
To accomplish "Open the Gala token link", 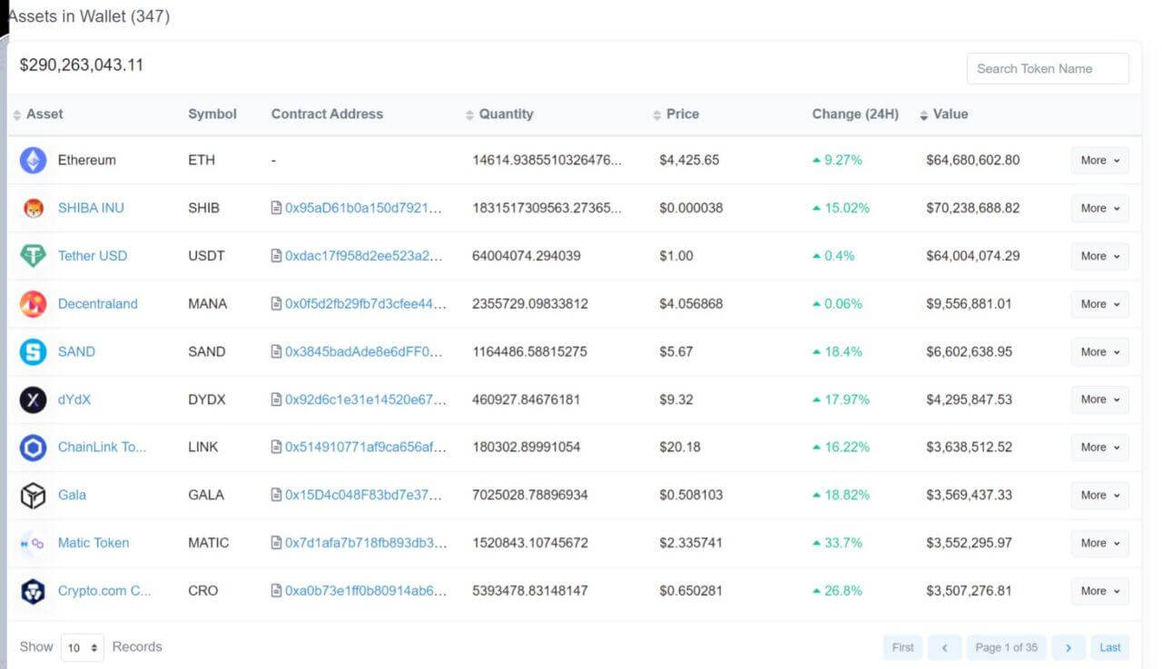I will (x=73, y=495).
